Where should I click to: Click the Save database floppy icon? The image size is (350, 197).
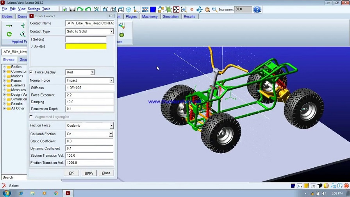(x=72, y=9)
